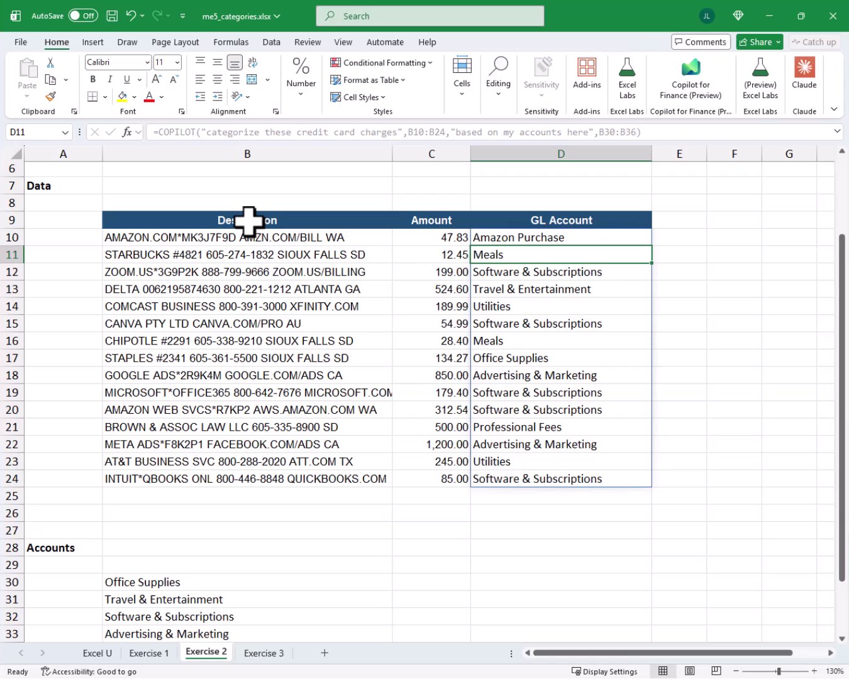The height and width of the screenshot is (679, 849).
Task: Toggle AutoSave switch off/on
Action: point(82,16)
